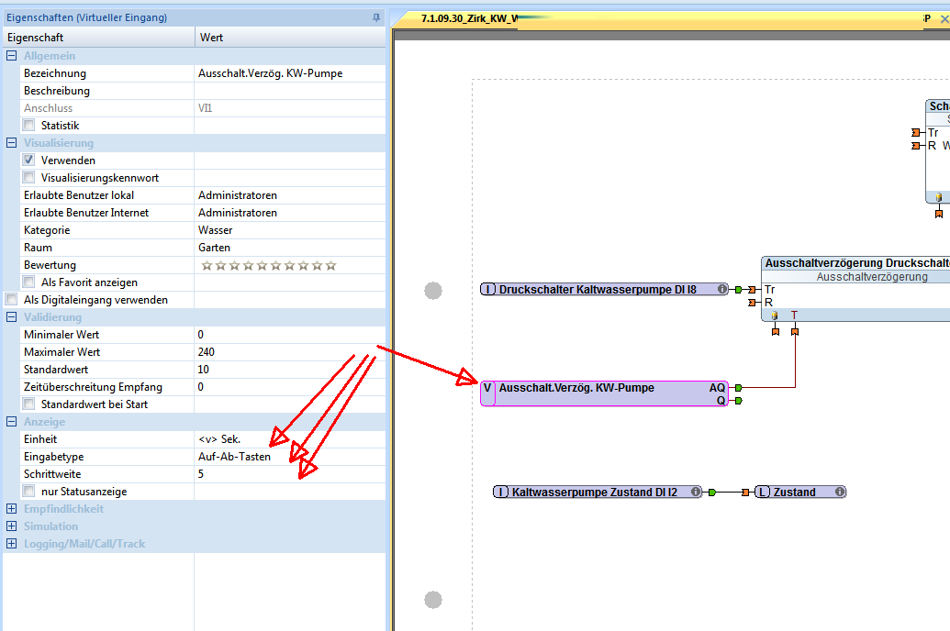Edit Schrittweite value 5
Viewport: 950px width, 631px height.
point(290,474)
